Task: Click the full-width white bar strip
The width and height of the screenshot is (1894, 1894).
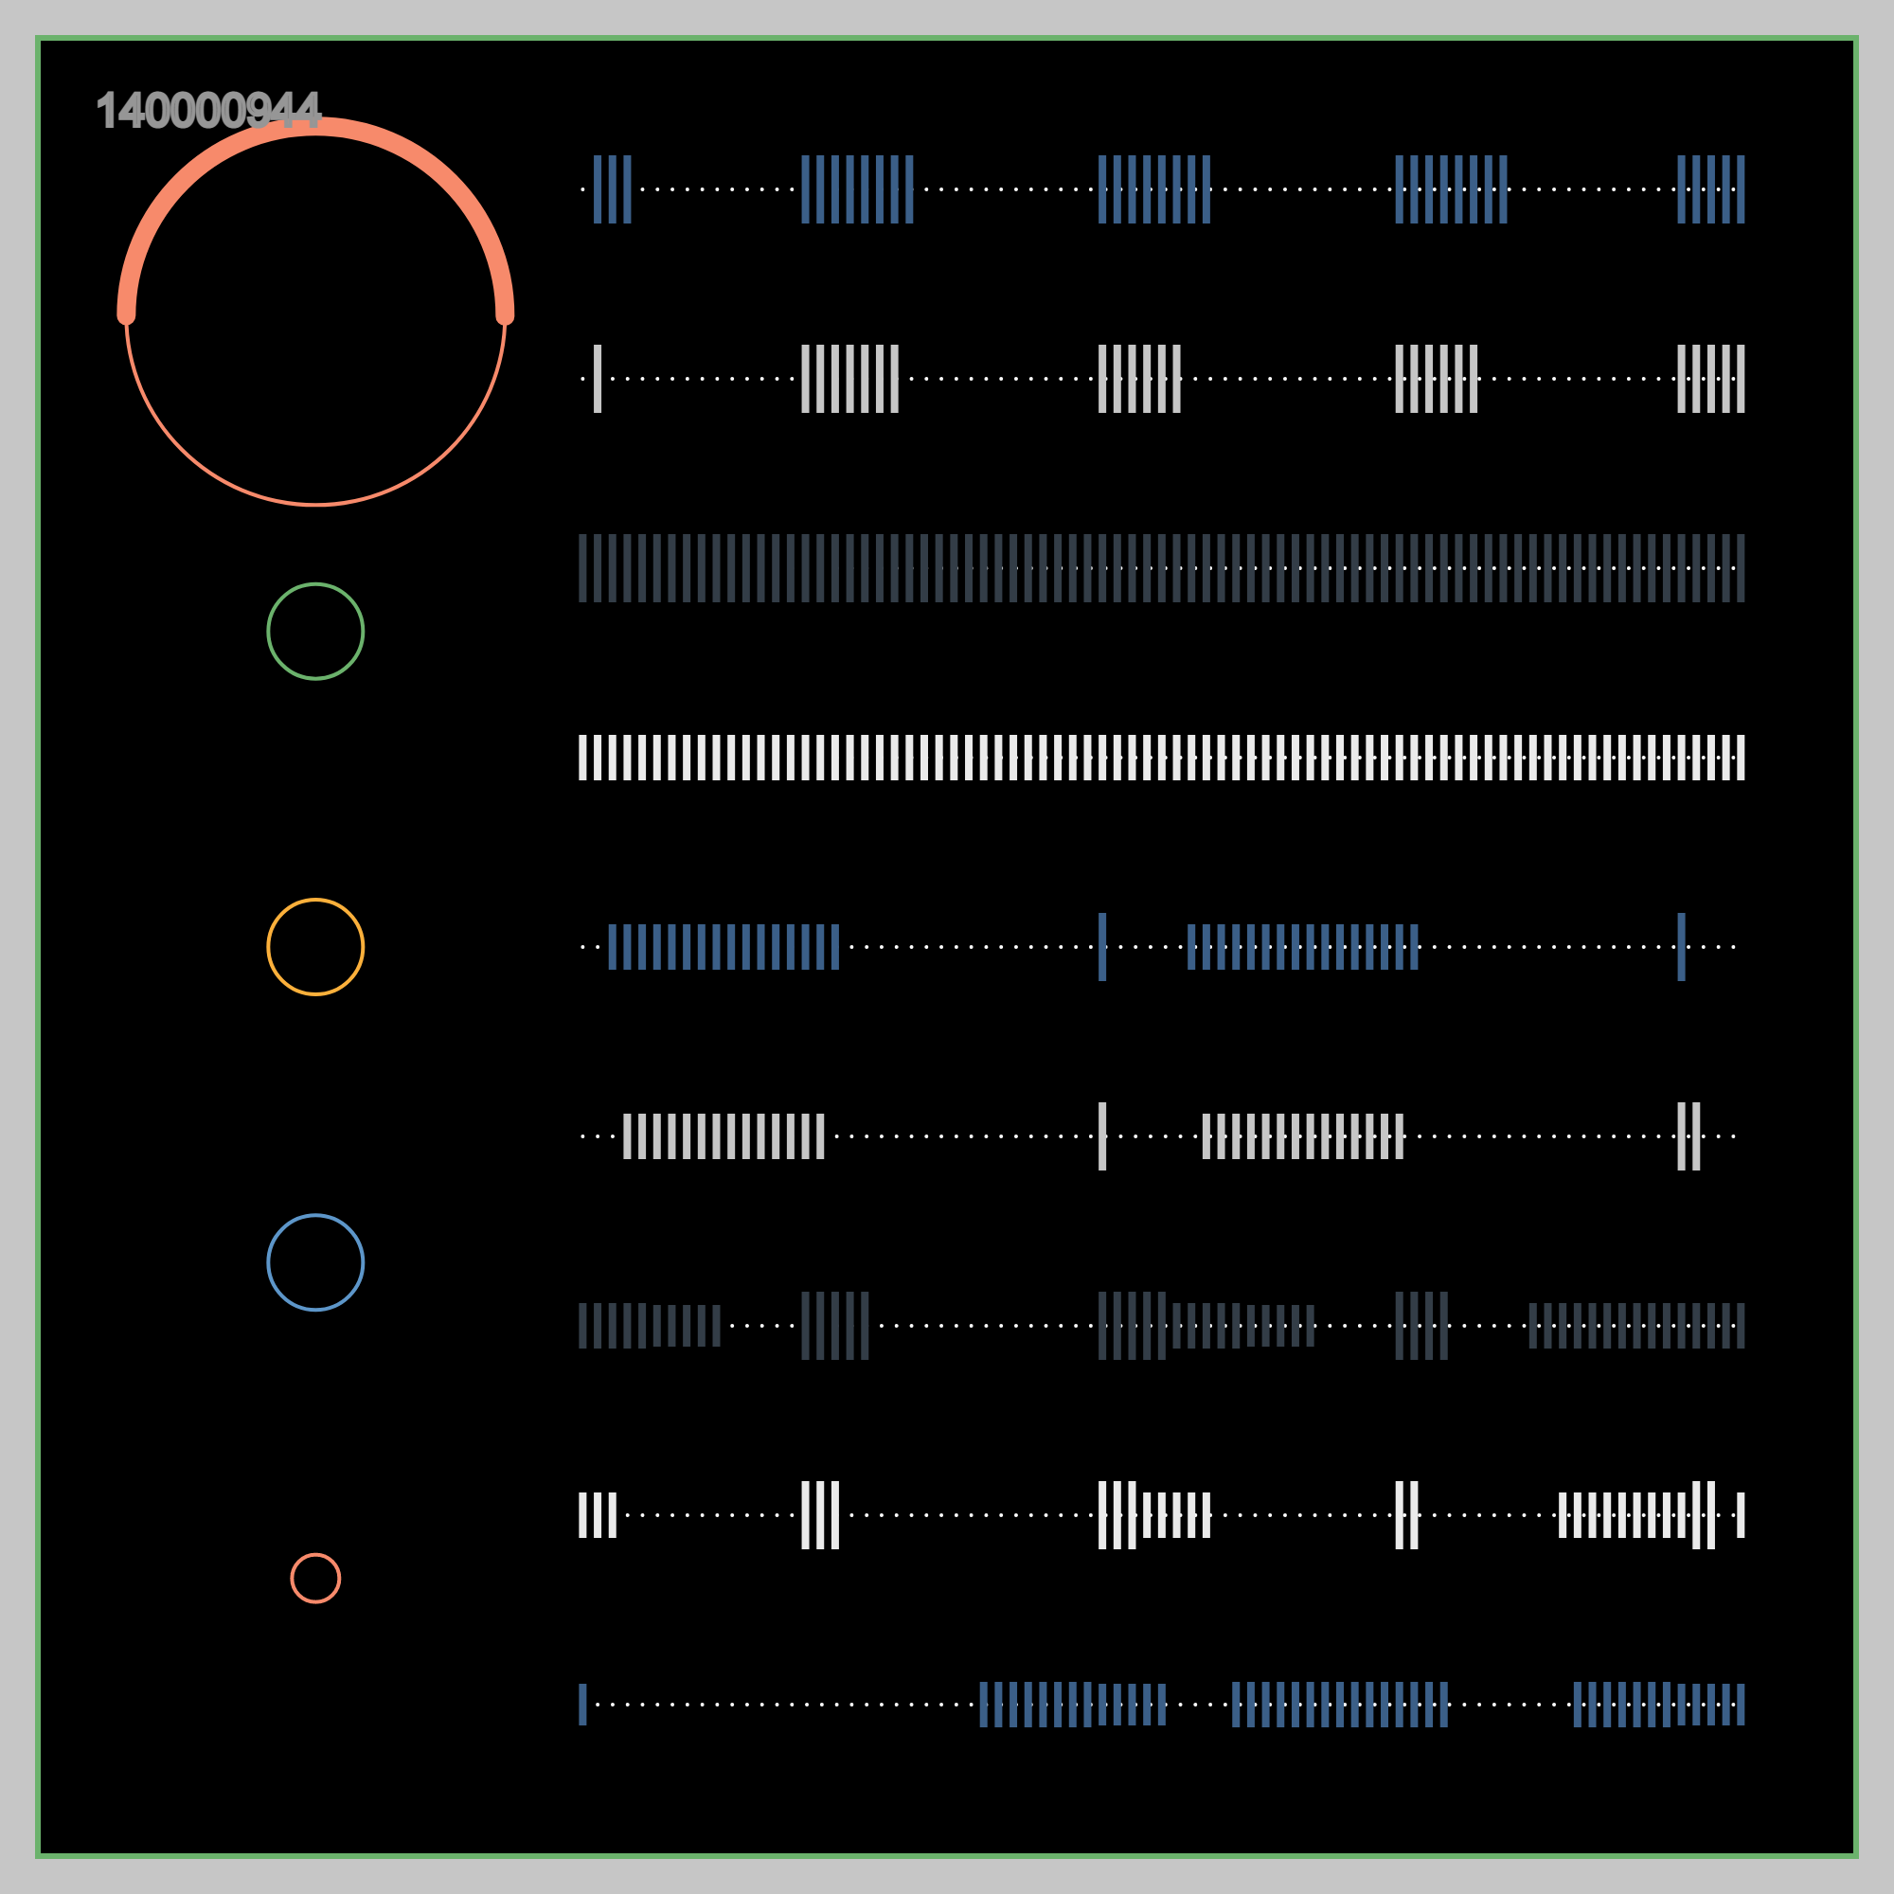Action: (1161, 758)
